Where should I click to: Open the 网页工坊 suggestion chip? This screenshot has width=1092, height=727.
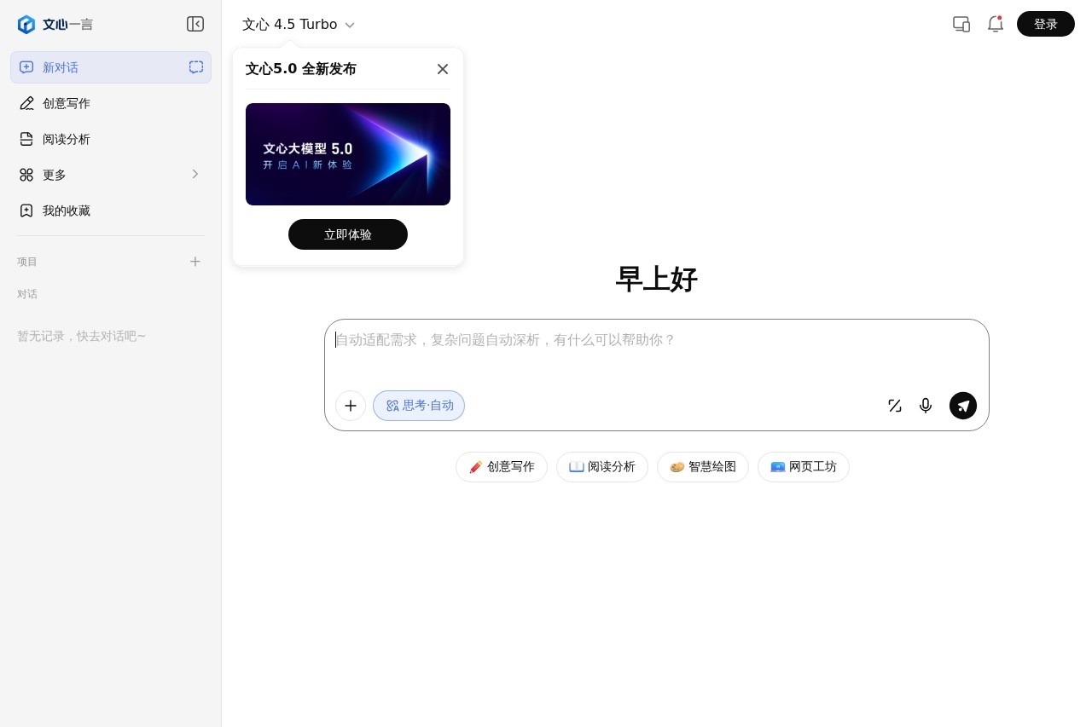804,467
